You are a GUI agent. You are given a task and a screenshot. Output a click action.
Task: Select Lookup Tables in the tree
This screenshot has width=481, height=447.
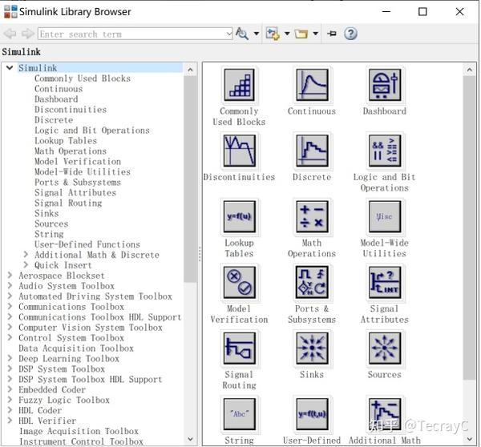66,141
